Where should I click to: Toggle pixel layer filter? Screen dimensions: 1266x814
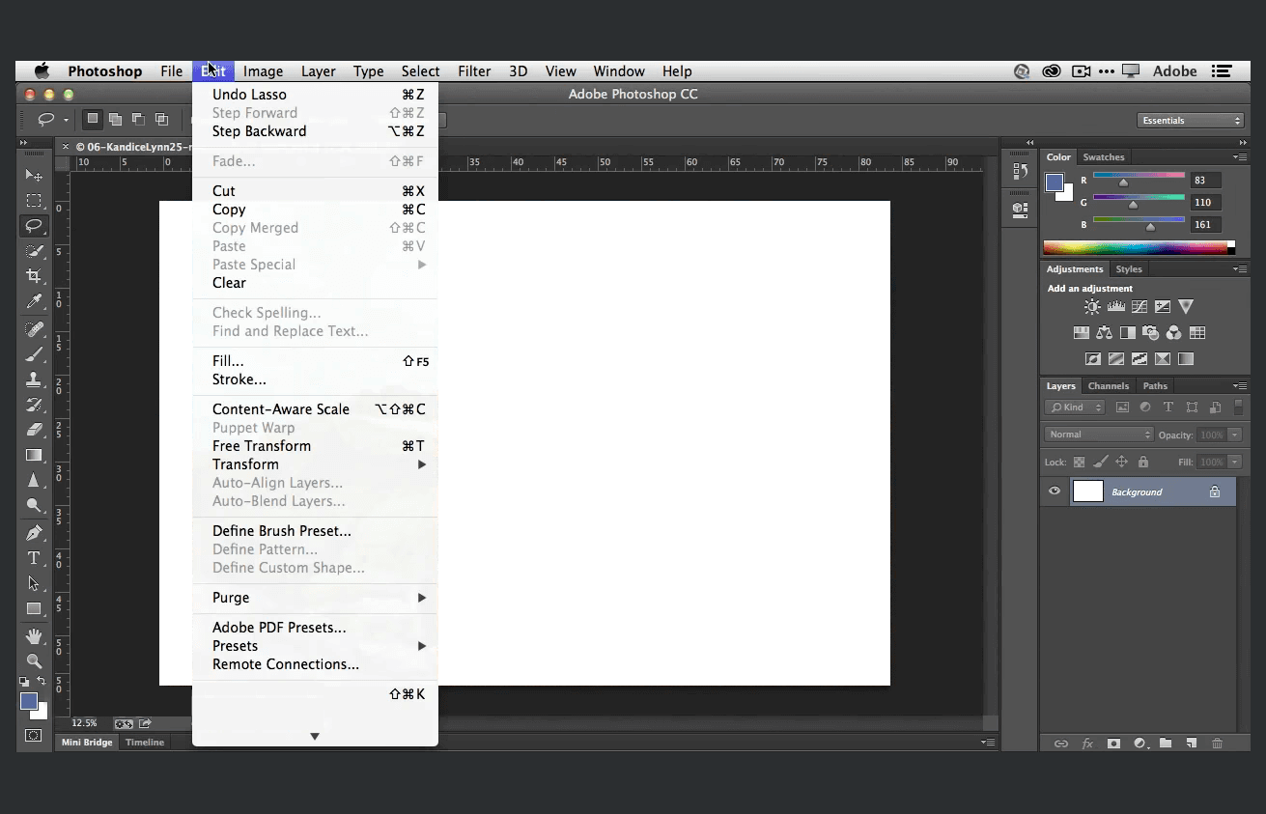pos(1122,407)
